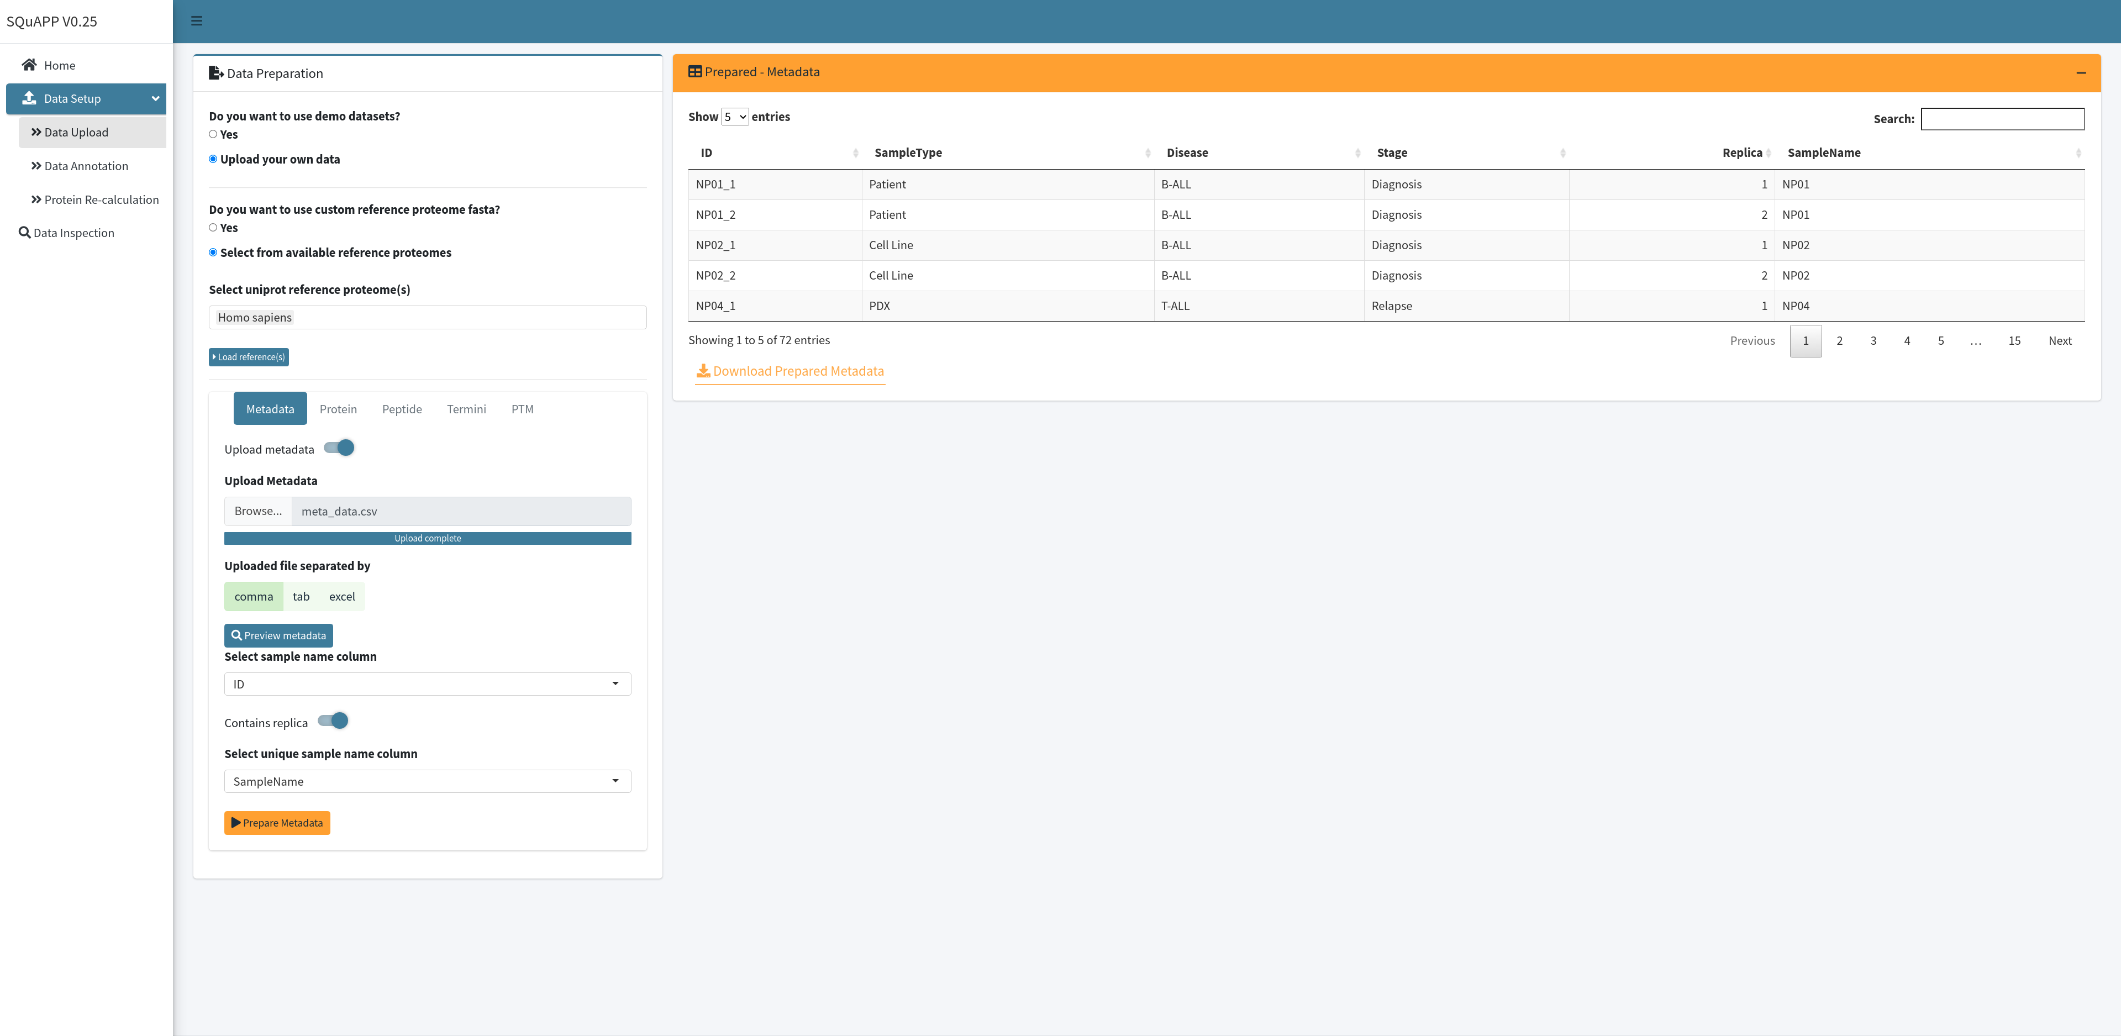Image resolution: width=2121 pixels, height=1036 pixels.
Task: Open Data Annotation in sidebar
Action: click(x=86, y=166)
